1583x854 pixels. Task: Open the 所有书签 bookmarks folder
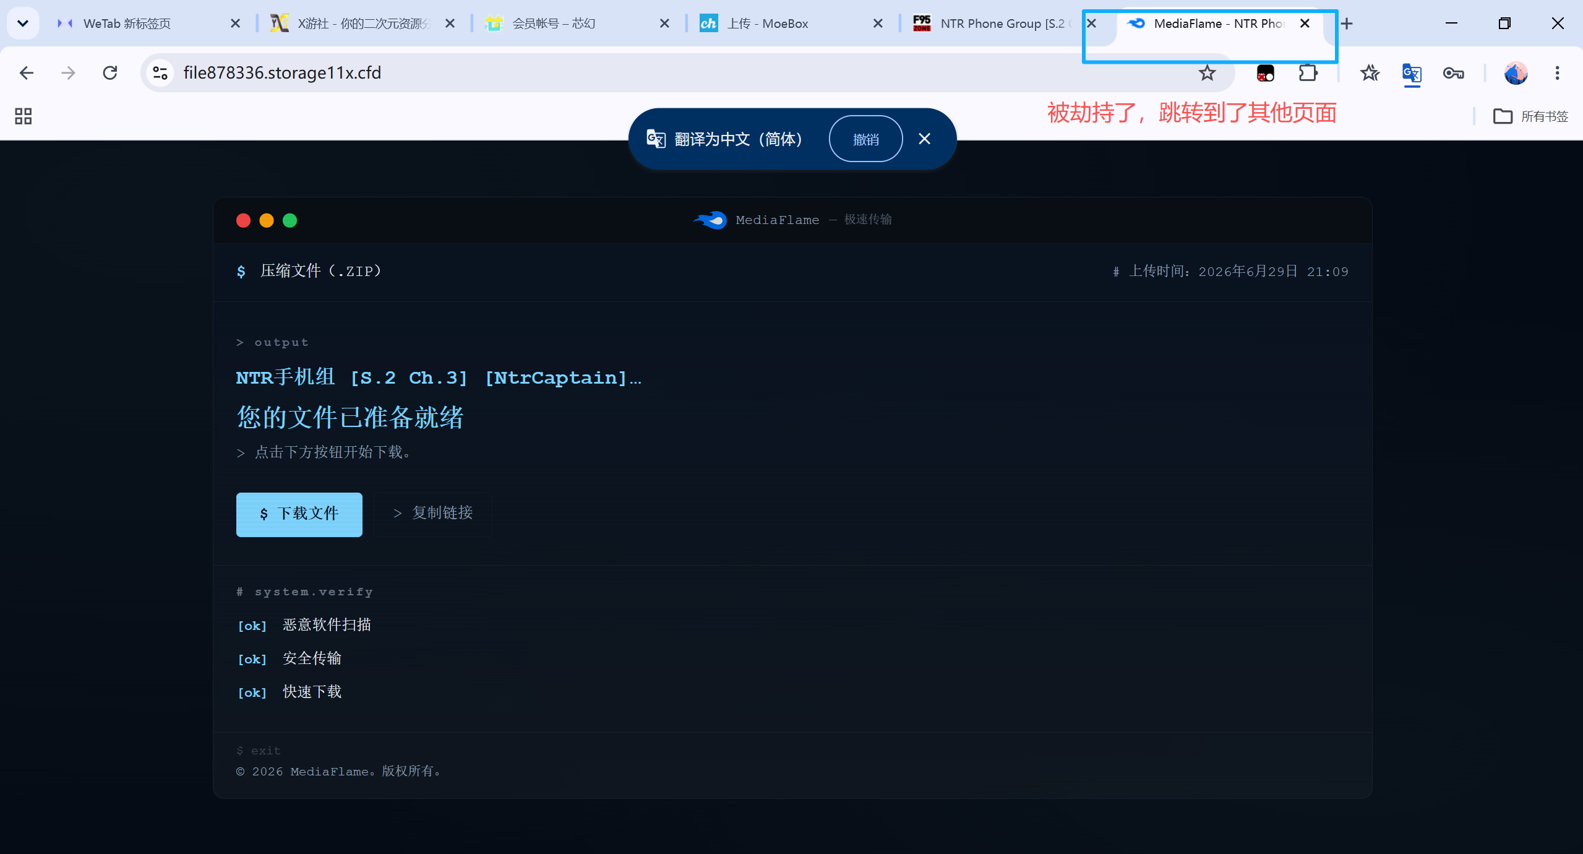pyautogui.click(x=1531, y=116)
